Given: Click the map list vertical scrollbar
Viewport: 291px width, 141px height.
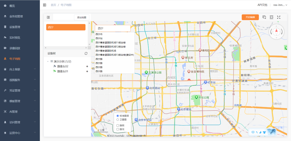Looking at the screenshot, I should (89, 34).
